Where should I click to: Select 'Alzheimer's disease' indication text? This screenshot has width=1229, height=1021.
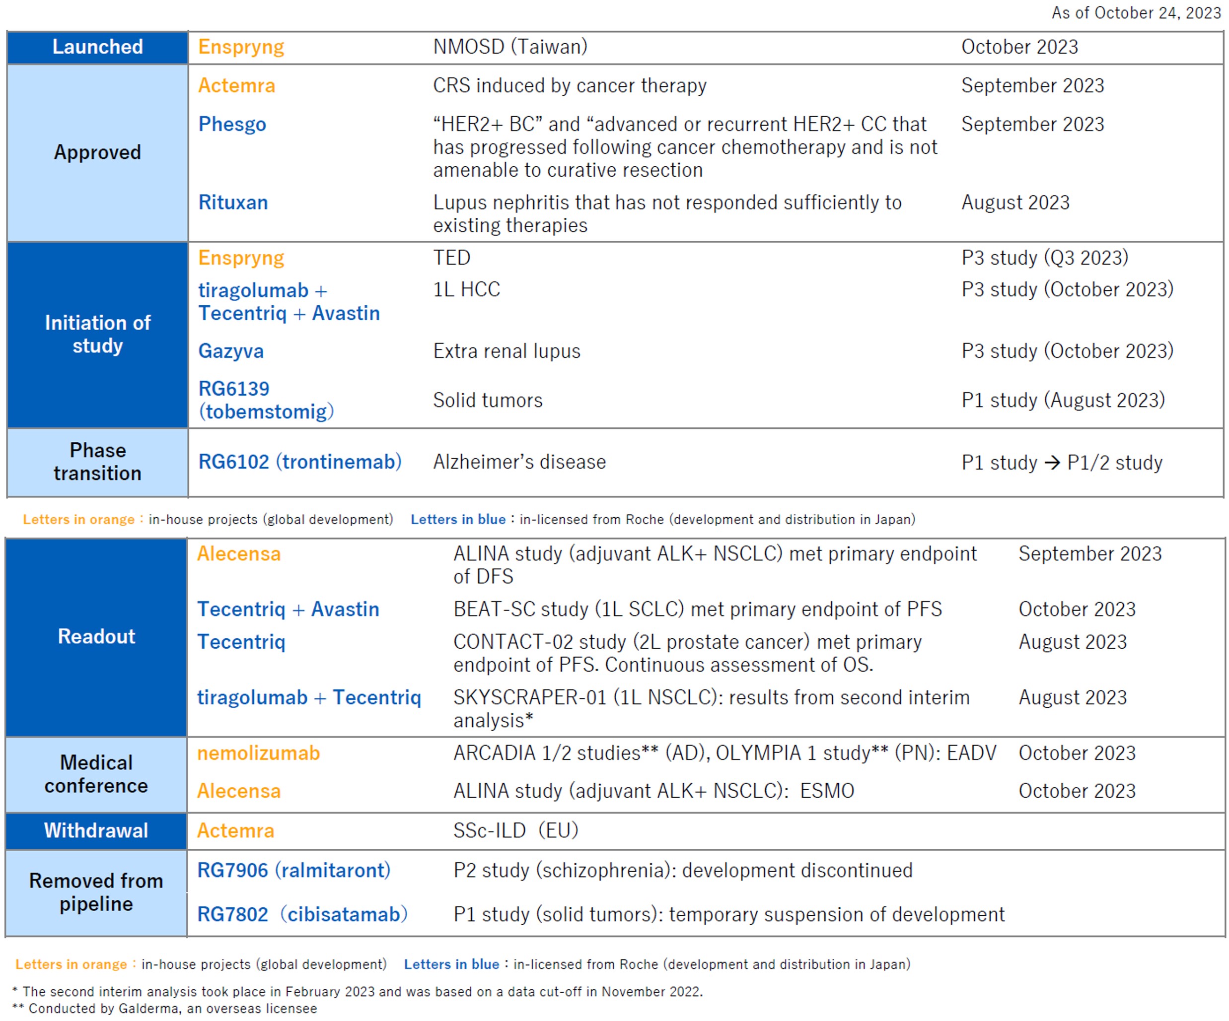(x=520, y=462)
